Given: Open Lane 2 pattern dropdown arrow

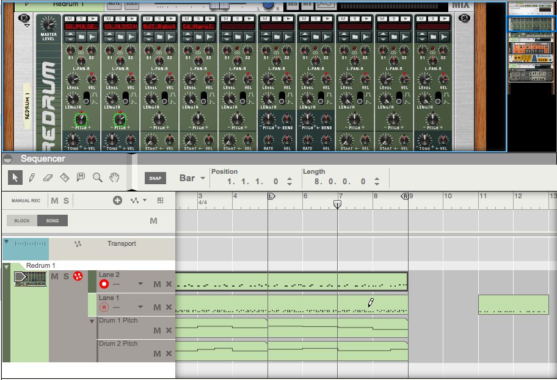Looking at the screenshot, I should coord(140,284).
